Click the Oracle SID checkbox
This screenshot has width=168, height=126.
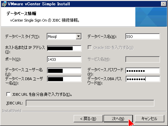point(90,47)
